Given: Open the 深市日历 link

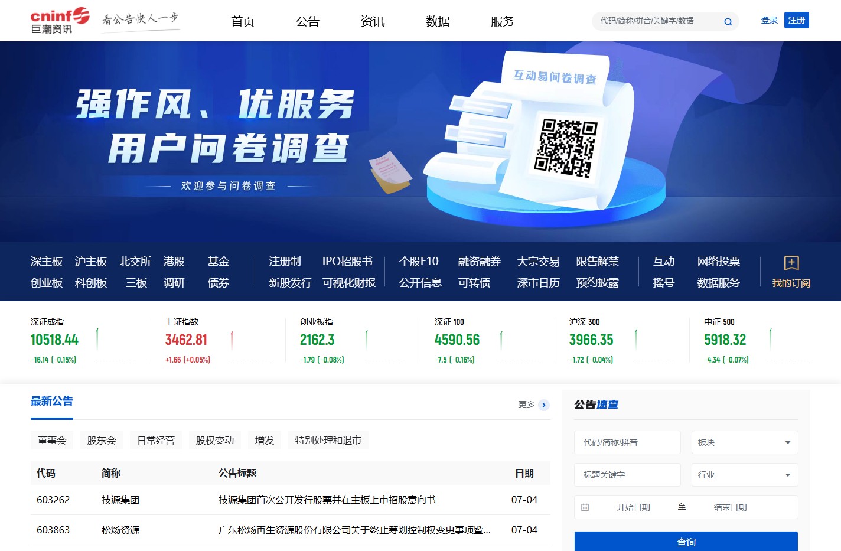Looking at the screenshot, I should coord(539,283).
